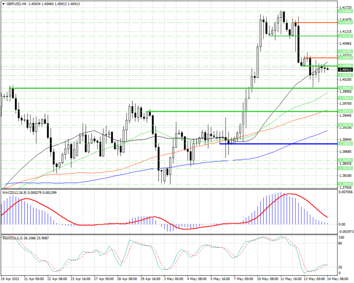
Task: Click the Stochastic 80 level scale mark
Action: click(x=340, y=243)
